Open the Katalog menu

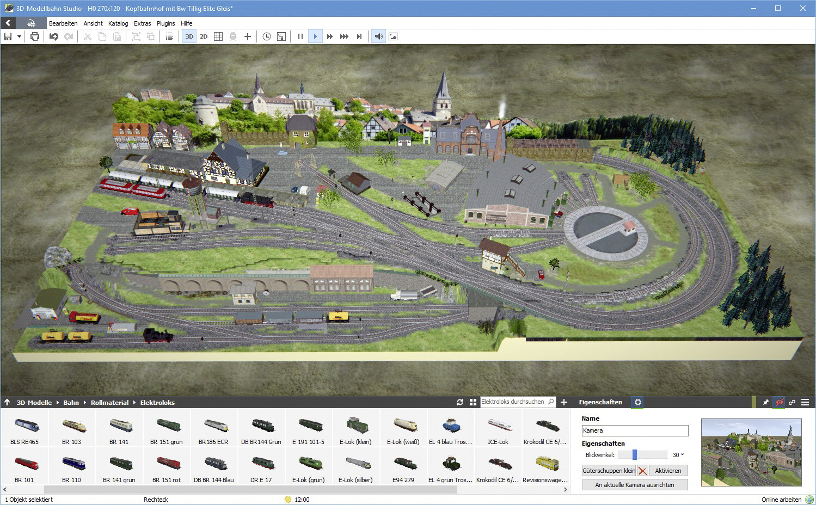click(x=118, y=23)
